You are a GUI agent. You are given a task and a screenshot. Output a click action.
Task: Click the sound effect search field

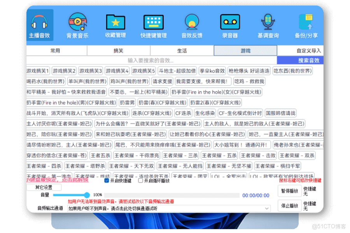click(x=152, y=60)
